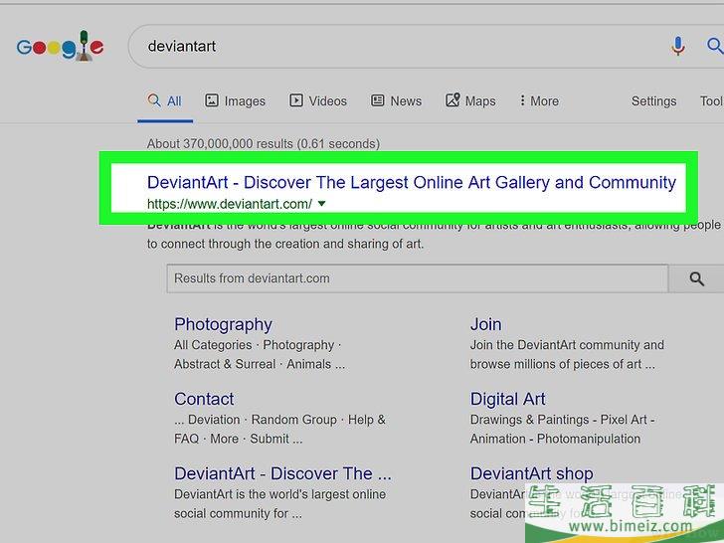Switch to the Videos tab
This screenshot has height=543, width=724.
tap(318, 100)
